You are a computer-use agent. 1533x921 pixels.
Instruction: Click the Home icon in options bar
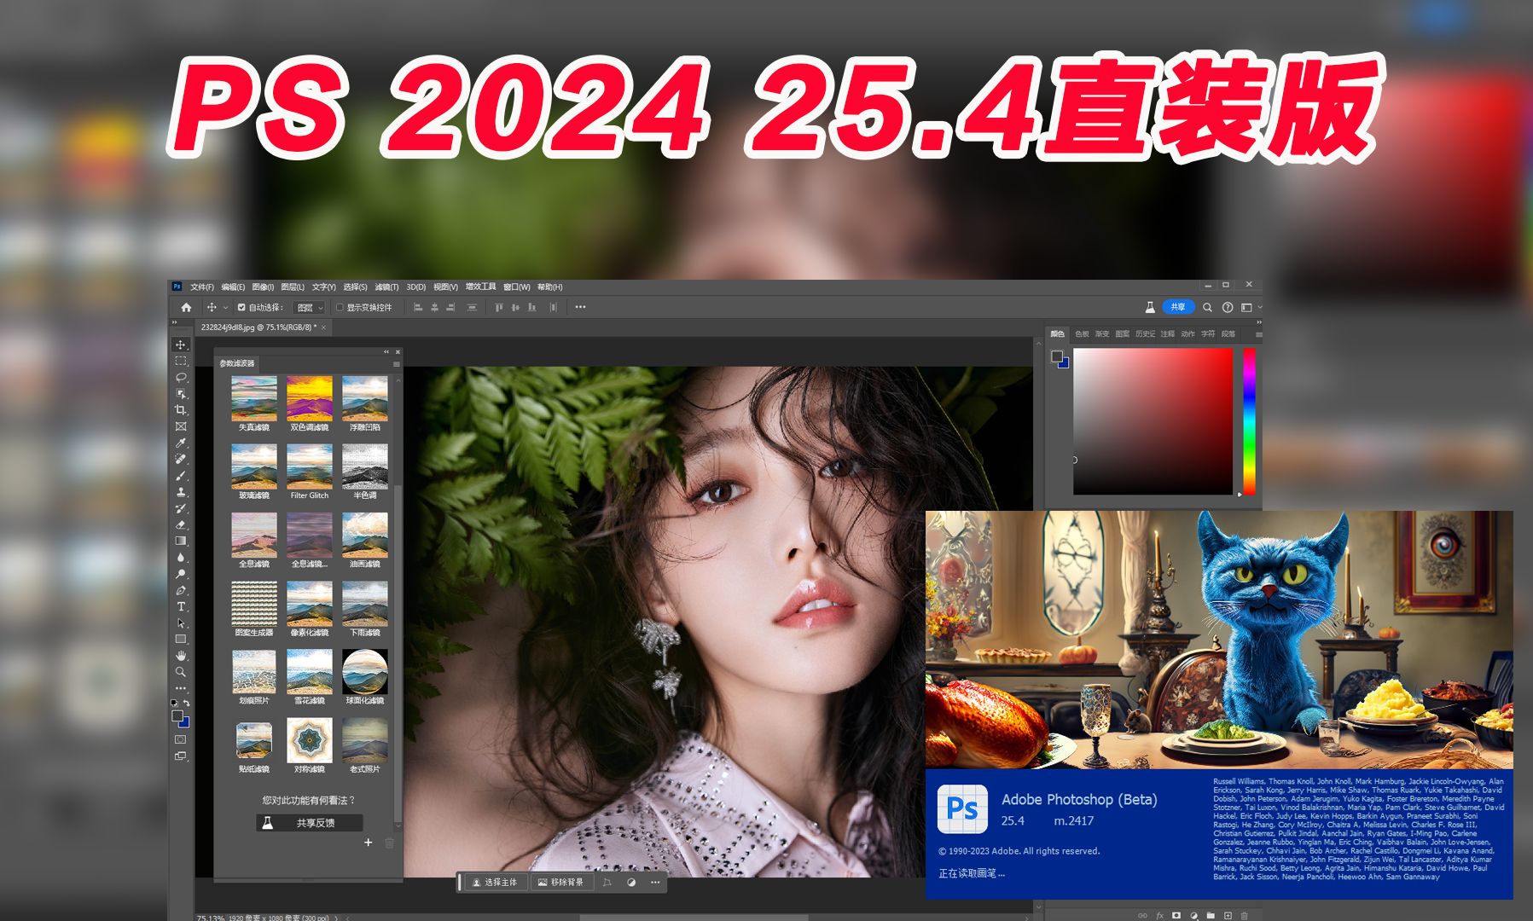pyautogui.click(x=186, y=307)
